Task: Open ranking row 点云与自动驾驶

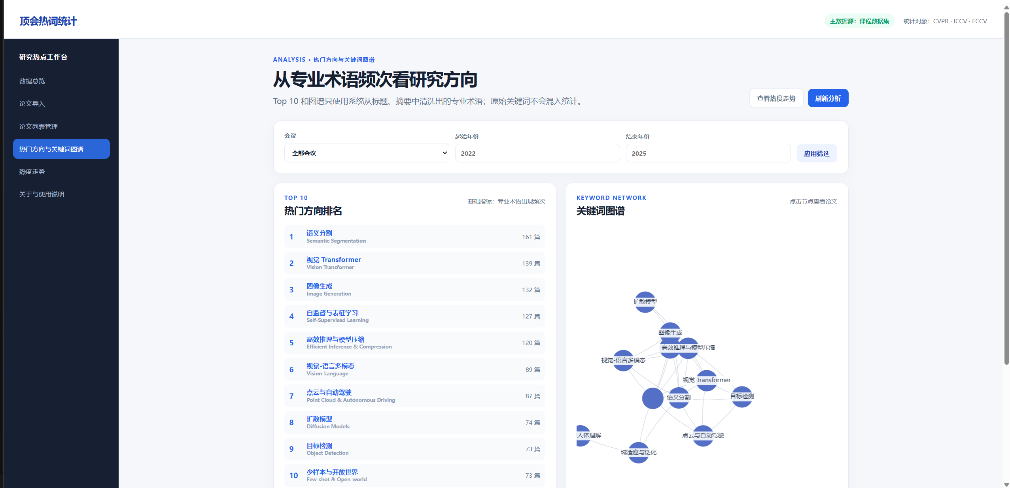Action: pyautogui.click(x=414, y=396)
